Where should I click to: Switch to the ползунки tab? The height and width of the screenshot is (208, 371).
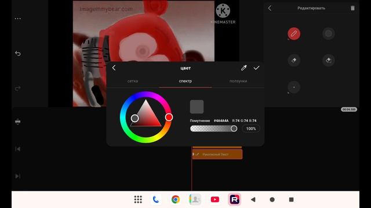[x=238, y=81]
